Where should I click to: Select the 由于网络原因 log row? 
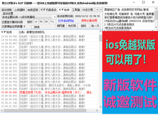[x=50, y=85]
